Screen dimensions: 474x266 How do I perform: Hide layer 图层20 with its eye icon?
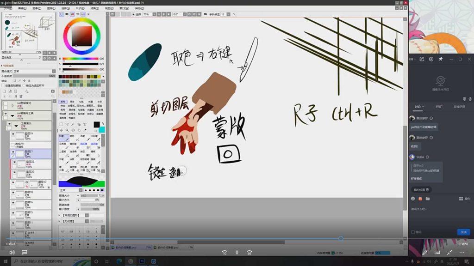(x=14, y=172)
